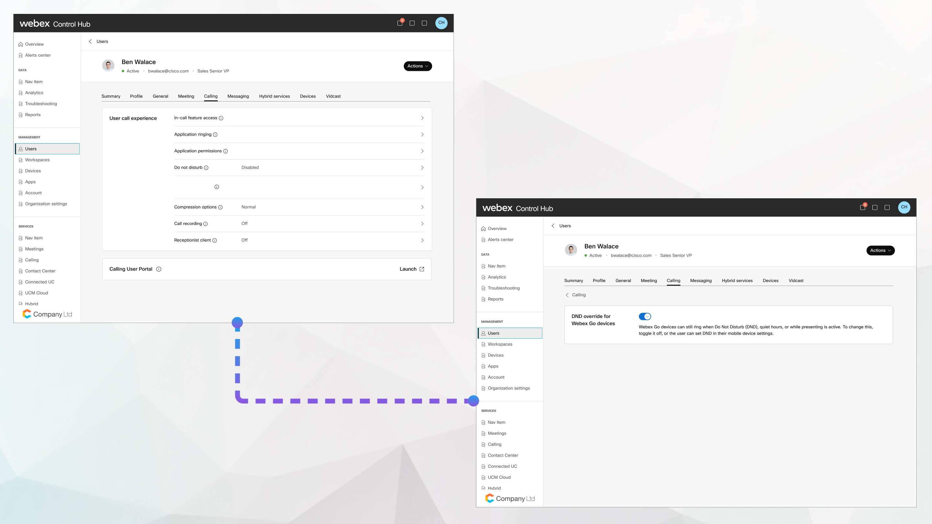Expand Compression options row chevron
Viewport: 932px width, 524px height.
click(422, 207)
